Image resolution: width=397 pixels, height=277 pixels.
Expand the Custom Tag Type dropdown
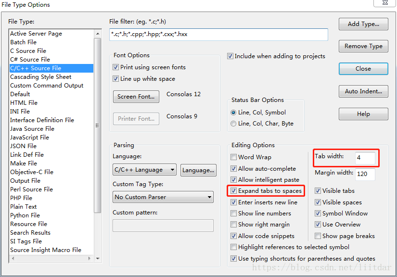click(163, 197)
